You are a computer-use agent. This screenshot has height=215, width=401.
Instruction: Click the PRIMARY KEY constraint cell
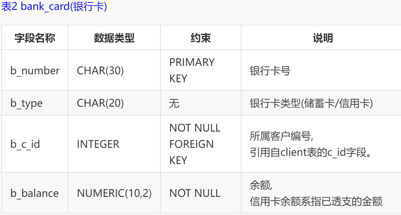click(x=192, y=70)
